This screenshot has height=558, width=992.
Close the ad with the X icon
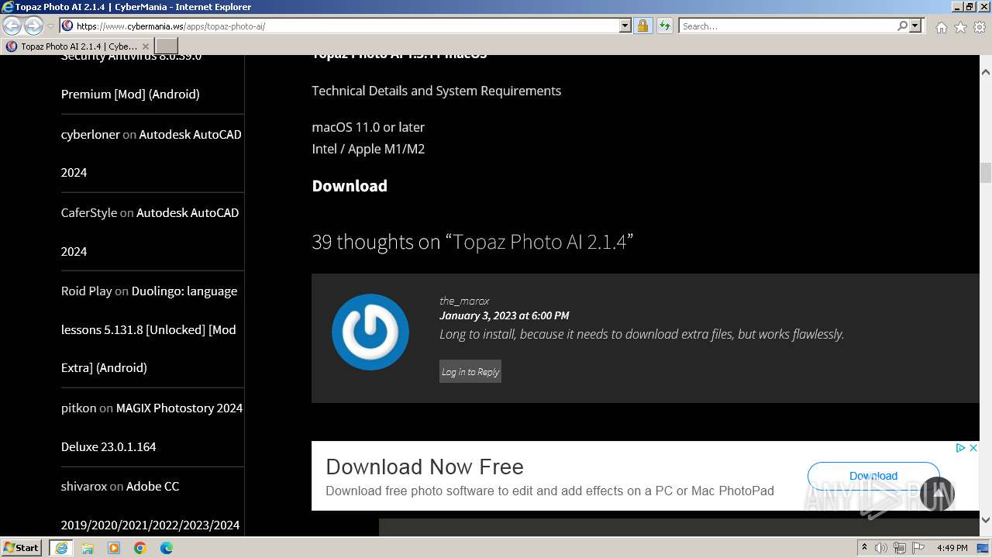[973, 448]
